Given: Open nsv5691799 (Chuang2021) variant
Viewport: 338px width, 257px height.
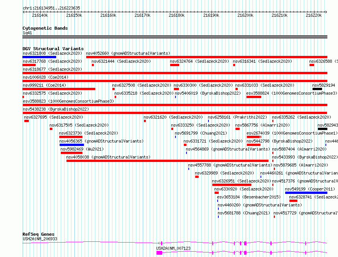Looking at the screenshot, I should pyautogui.click(x=201, y=133).
